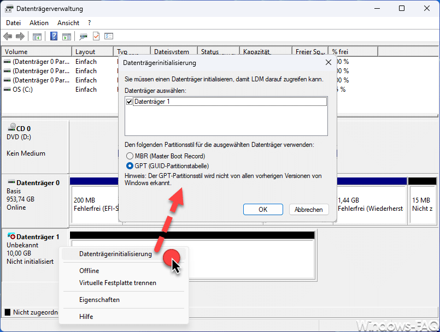Click the OS (C:) volume icon

tap(7, 90)
